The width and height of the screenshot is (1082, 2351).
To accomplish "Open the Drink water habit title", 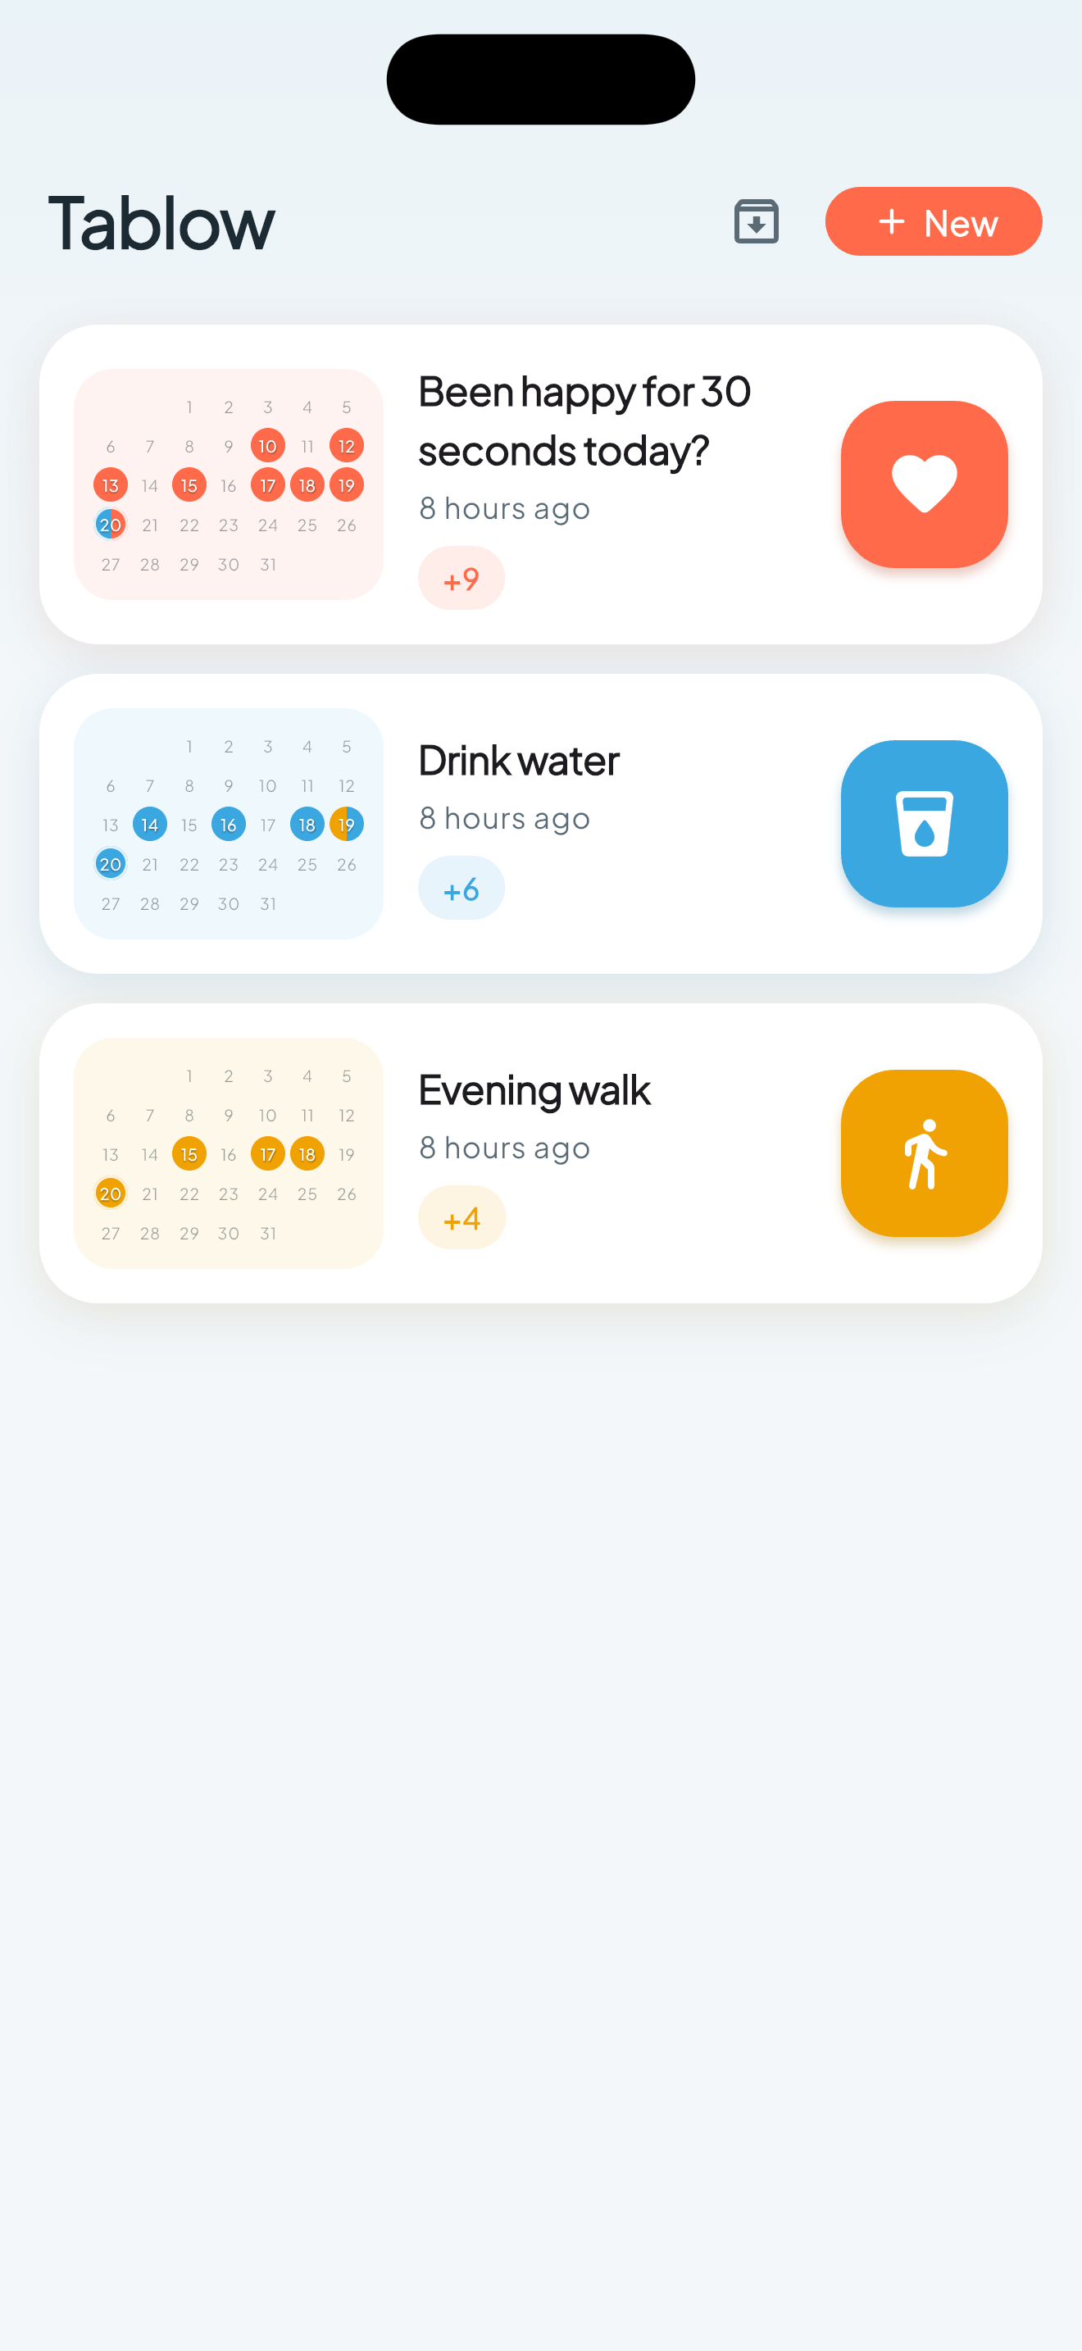I will 519,760.
